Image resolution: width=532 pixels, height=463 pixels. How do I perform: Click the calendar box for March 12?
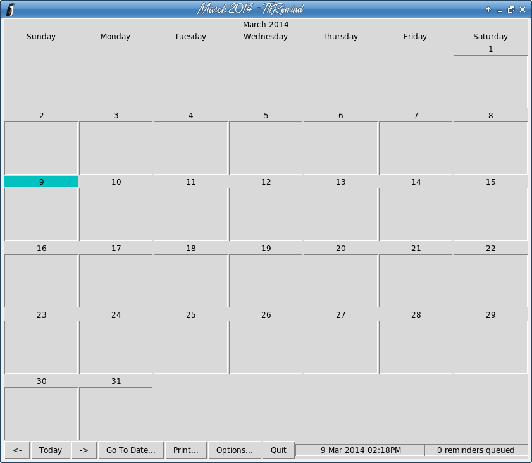(x=266, y=214)
